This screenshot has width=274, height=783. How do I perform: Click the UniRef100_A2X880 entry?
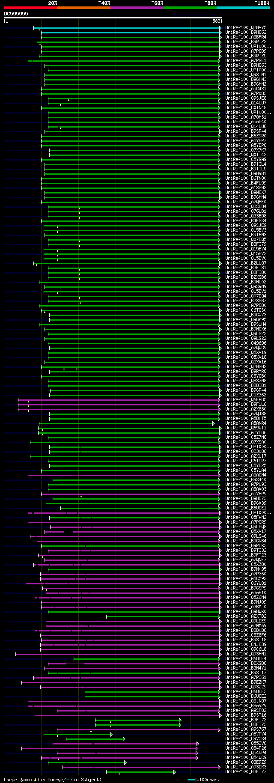point(246,409)
